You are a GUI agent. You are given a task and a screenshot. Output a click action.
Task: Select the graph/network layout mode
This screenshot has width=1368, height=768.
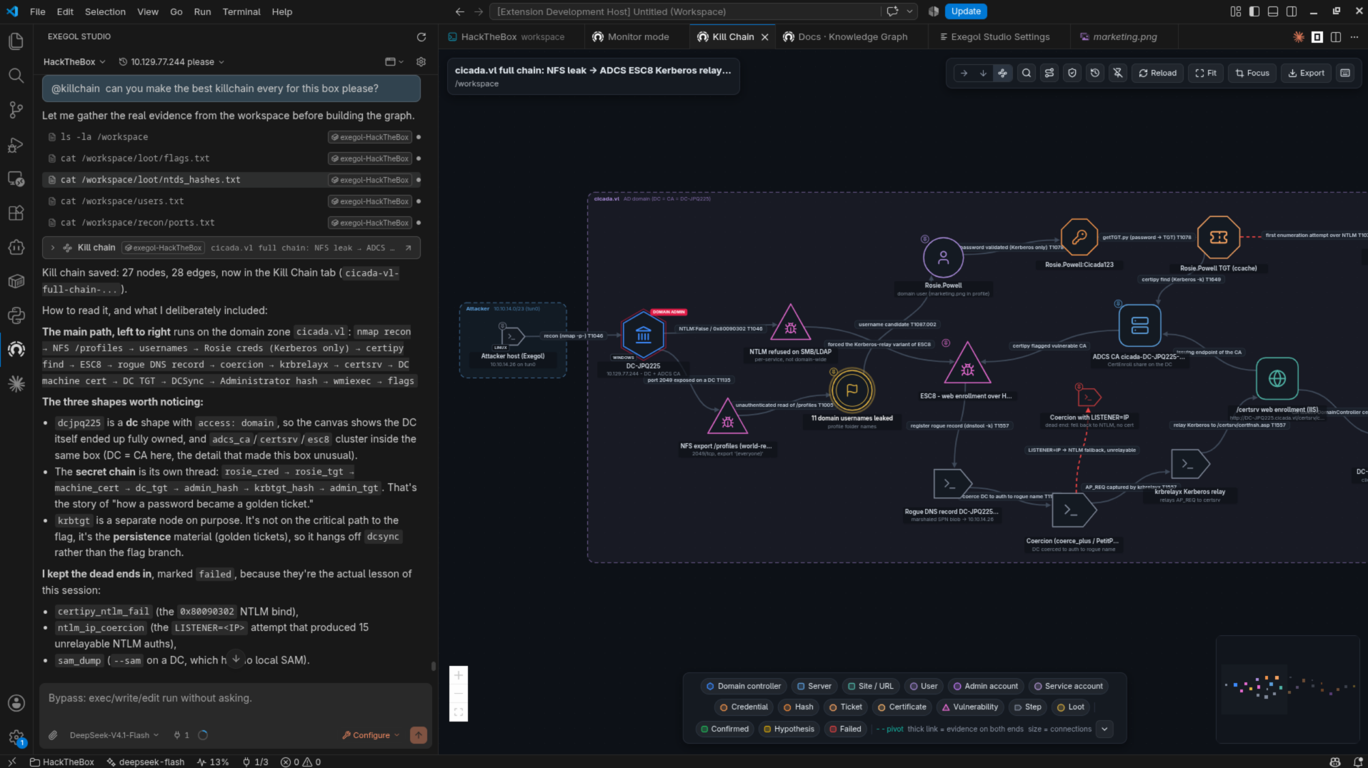(1003, 73)
